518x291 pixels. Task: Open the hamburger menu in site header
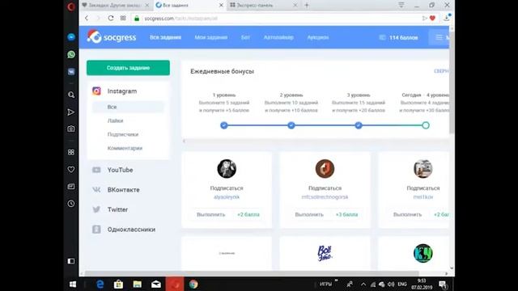pos(439,37)
